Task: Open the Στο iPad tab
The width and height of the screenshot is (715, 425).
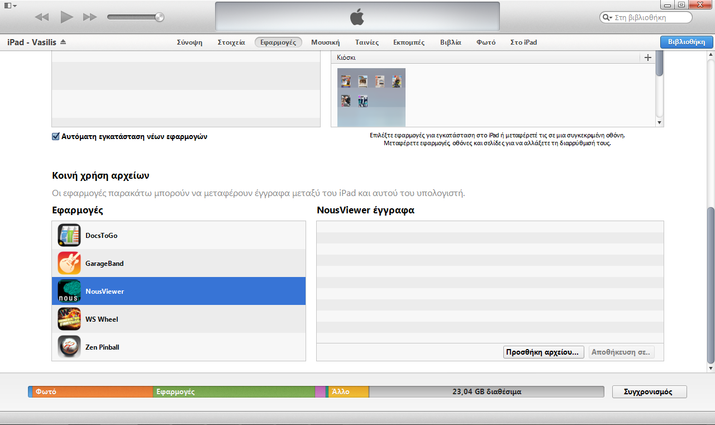Action: [523, 42]
